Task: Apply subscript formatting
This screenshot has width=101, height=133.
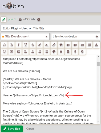Action: click(47, 45)
